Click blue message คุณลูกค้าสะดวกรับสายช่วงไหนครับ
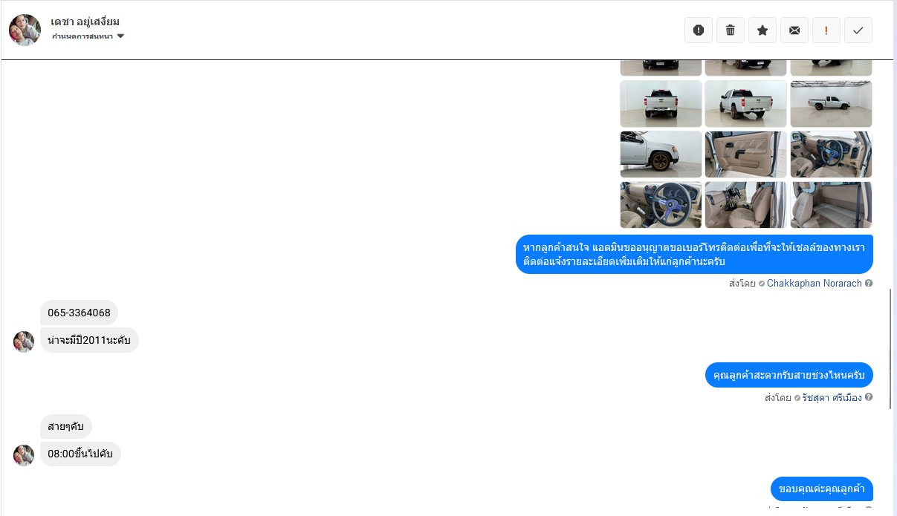897x516 pixels. 788,375
